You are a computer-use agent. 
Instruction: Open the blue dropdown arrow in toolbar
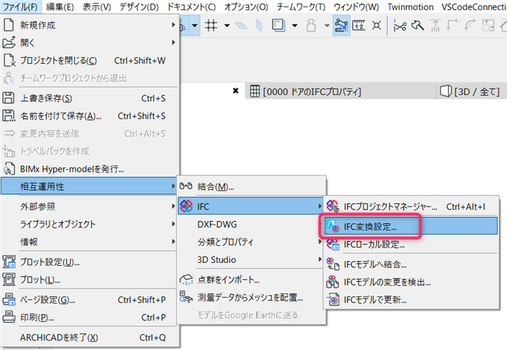pos(194,25)
